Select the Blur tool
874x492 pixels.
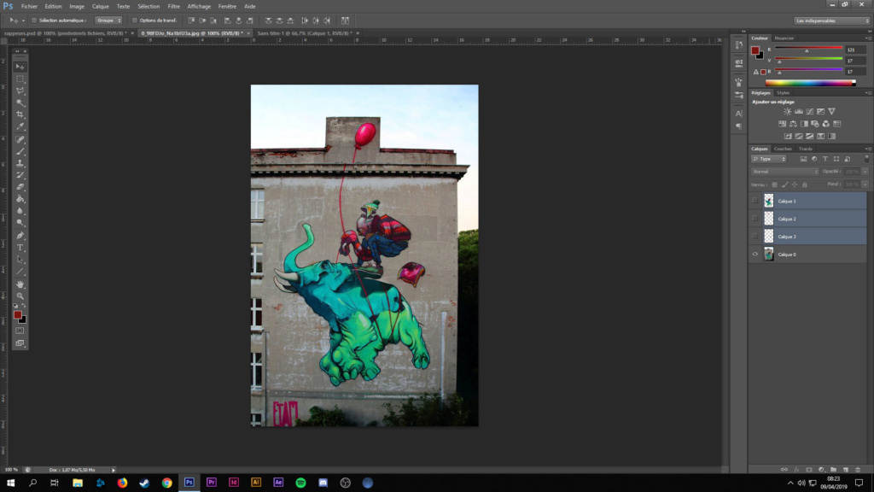click(20, 211)
